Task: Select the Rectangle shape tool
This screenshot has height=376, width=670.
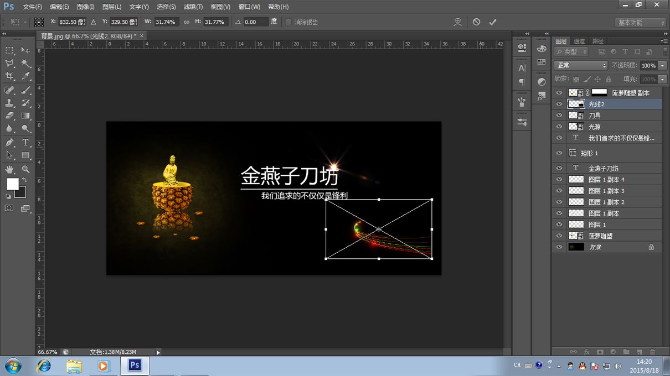Action: [25, 156]
